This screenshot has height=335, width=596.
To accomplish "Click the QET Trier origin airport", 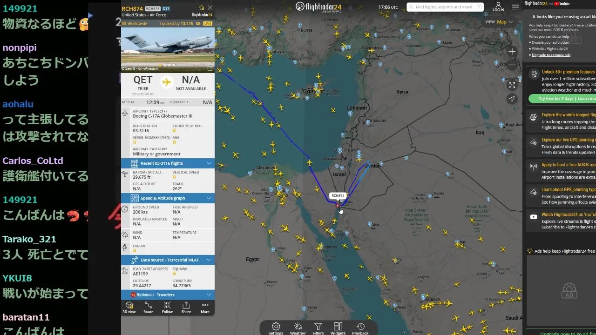I will pos(143,83).
